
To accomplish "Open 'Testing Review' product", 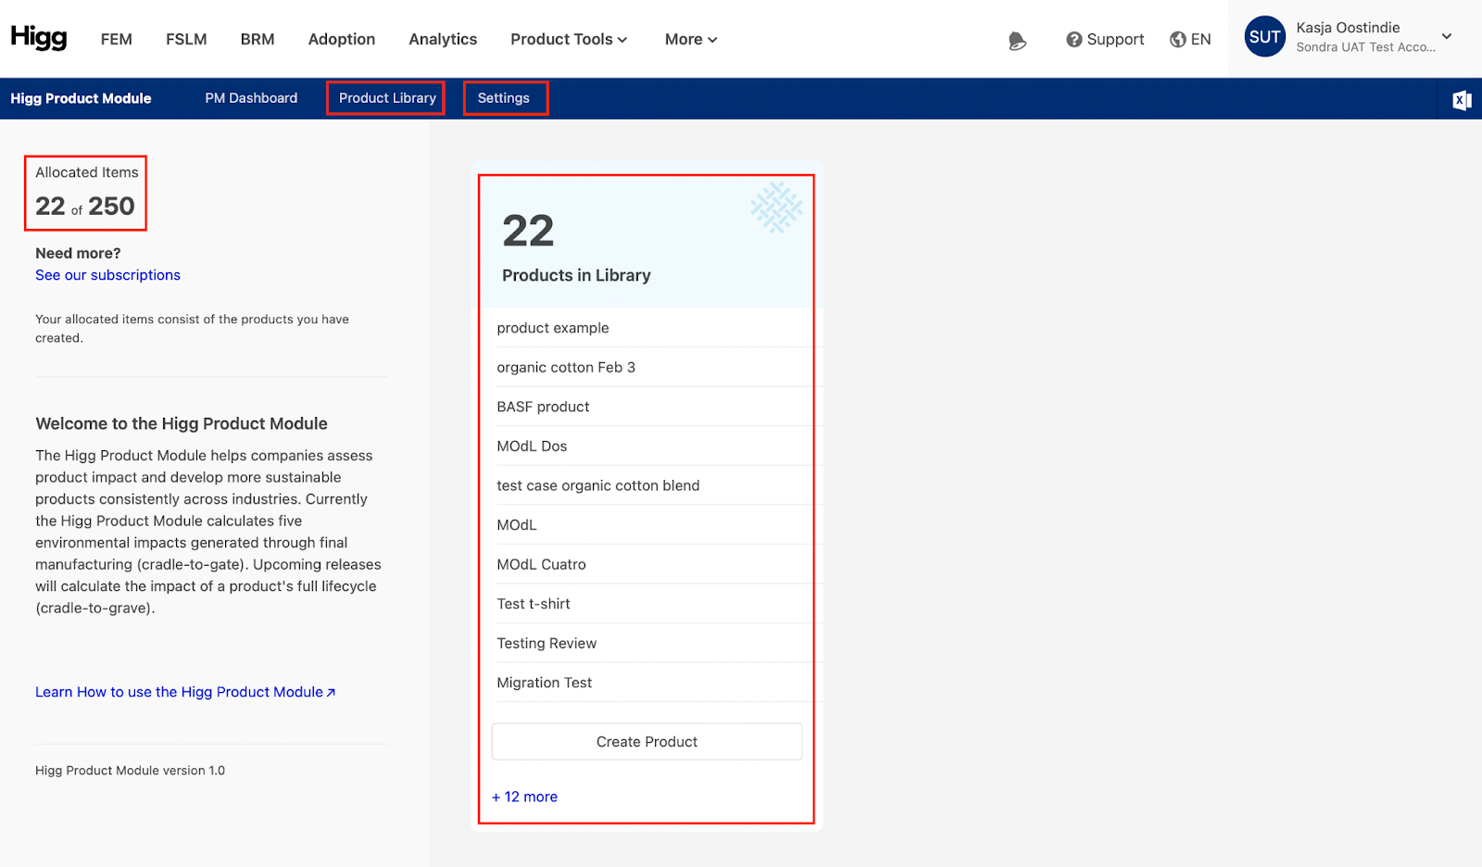I will point(647,643).
